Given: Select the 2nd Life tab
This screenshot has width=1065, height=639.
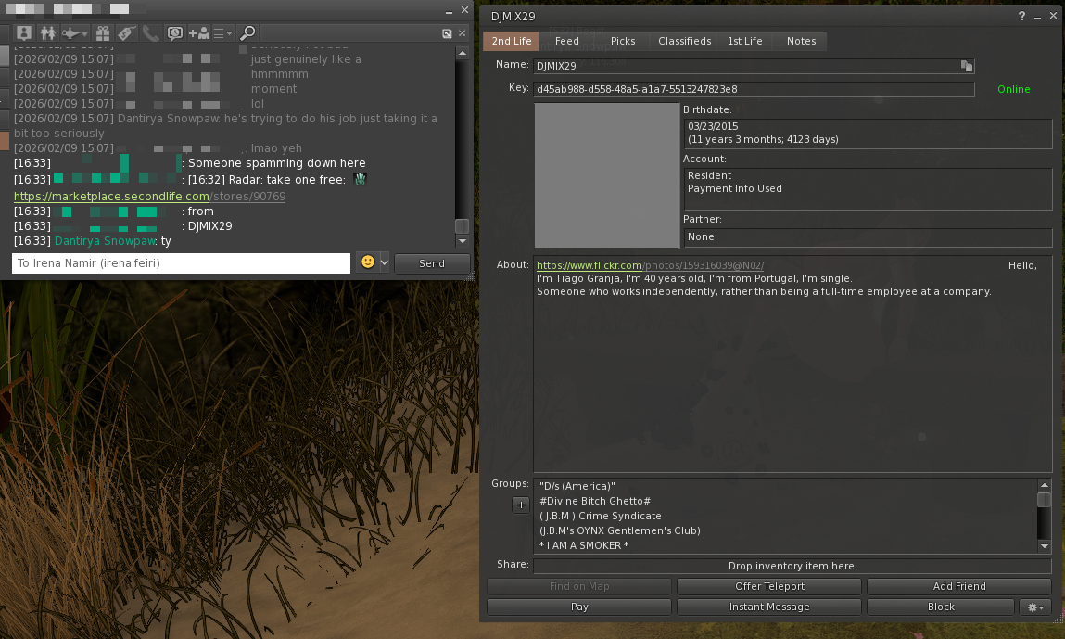Looking at the screenshot, I should click(512, 41).
